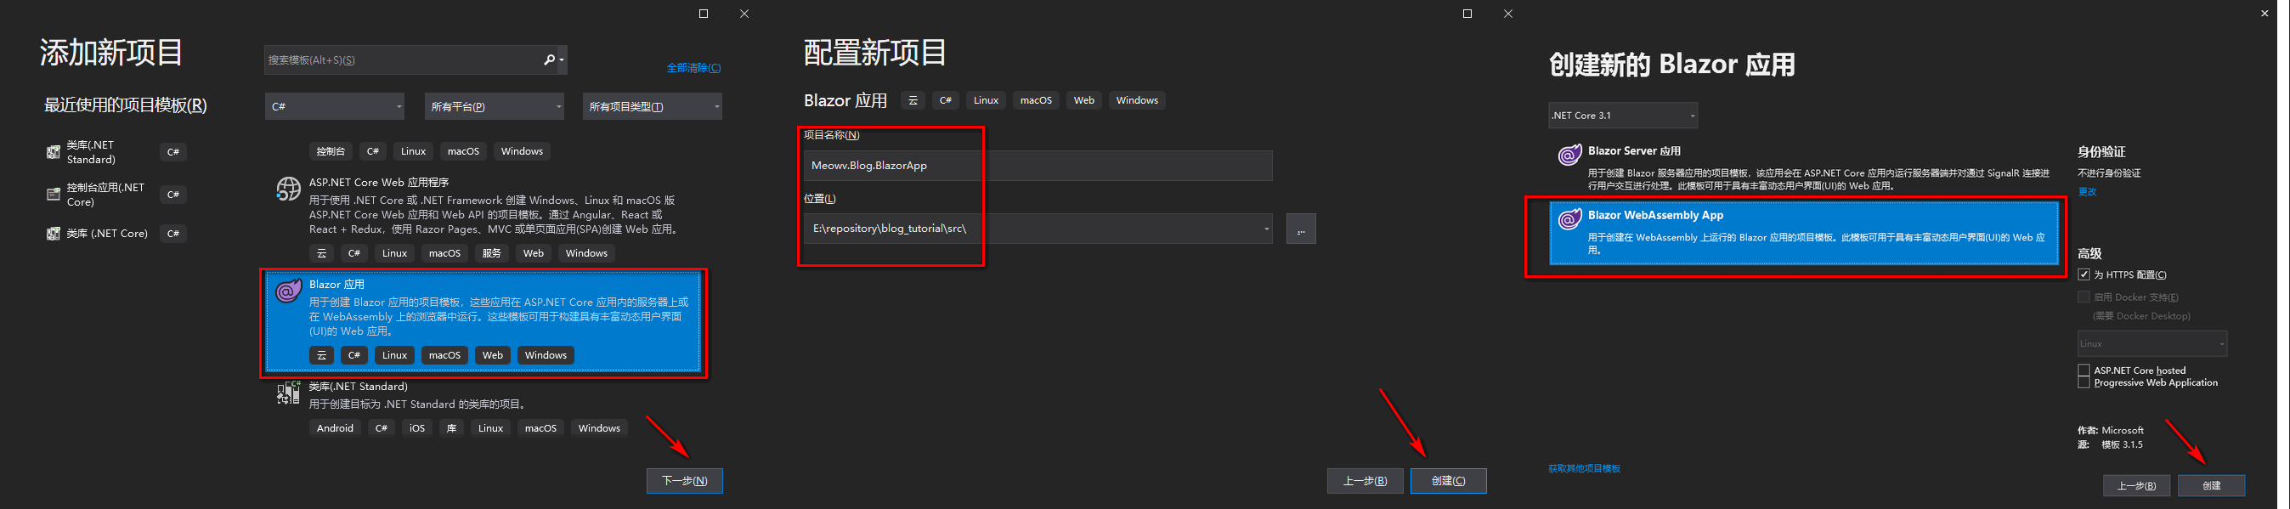Click the 项目名称 text field
The image size is (2290, 509).
pyautogui.click(x=1037, y=165)
